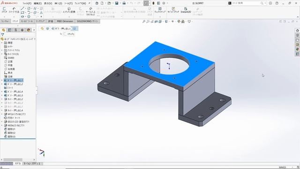
Task: Click the Rebuild traffic light icon
Action: [153, 3]
